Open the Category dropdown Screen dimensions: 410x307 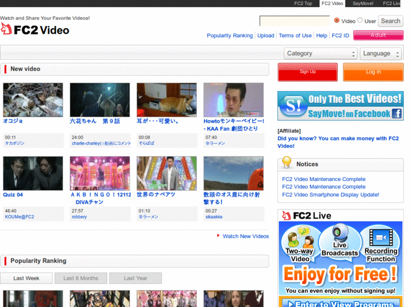point(321,54)
